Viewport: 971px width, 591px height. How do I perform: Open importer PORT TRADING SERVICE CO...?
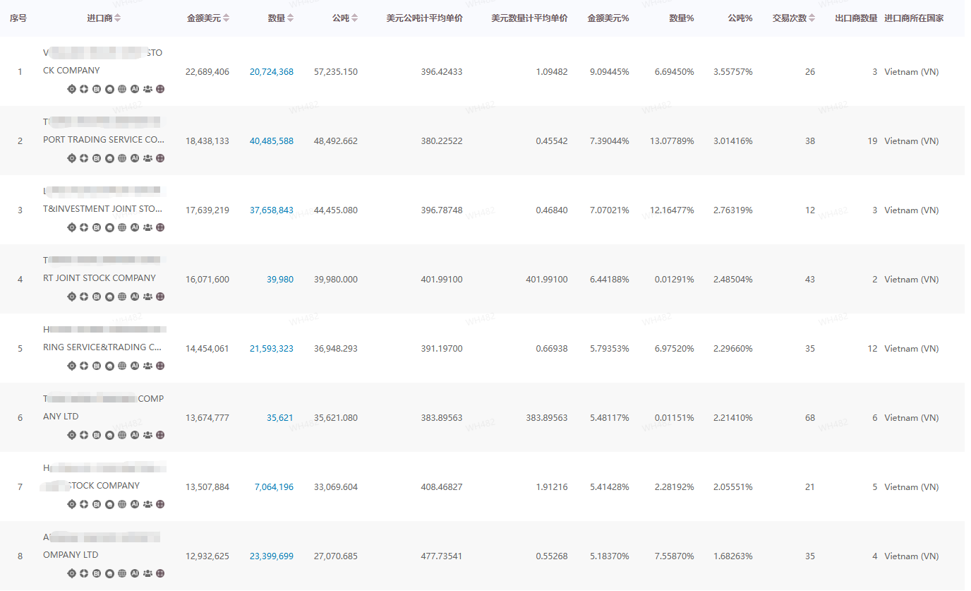(103, 140)
